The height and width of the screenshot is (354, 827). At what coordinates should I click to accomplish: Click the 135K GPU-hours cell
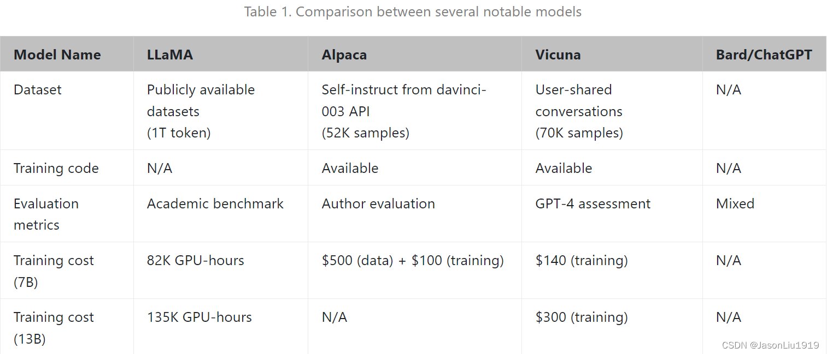pos(200,317)
